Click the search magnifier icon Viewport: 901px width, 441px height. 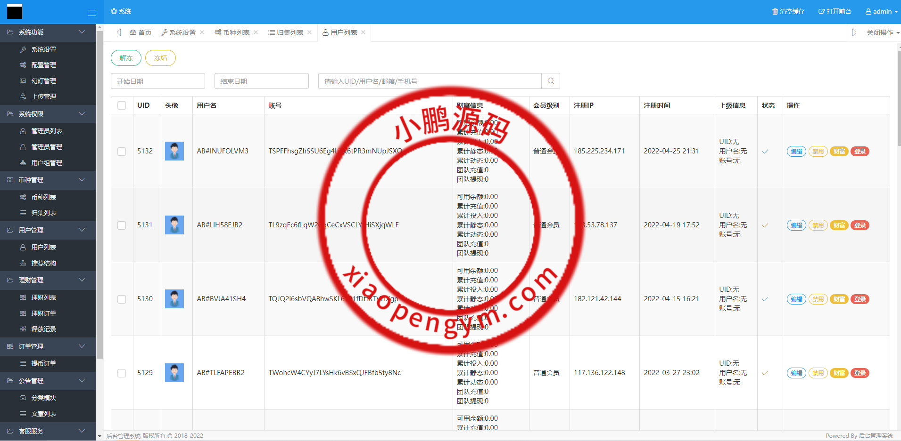tap(551, 81)
